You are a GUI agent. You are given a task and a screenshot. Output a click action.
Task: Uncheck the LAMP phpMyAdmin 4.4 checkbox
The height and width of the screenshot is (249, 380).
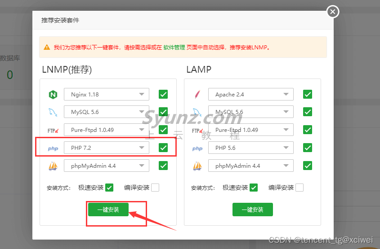pos(308,166)
